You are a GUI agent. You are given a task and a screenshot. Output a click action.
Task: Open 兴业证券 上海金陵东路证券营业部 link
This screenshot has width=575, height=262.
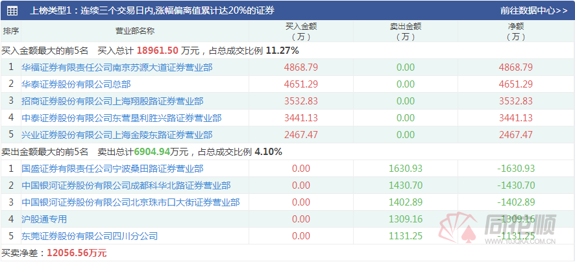pyautogui.click(x=117, y=134)
